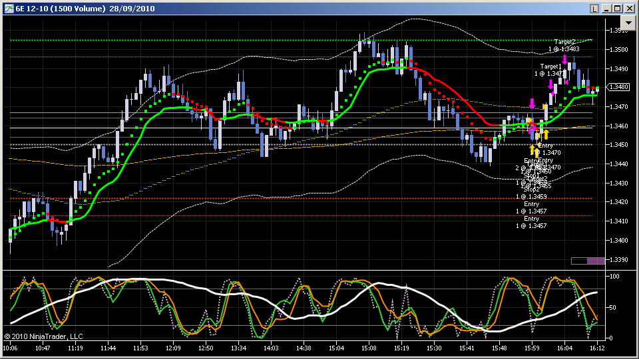Click the 1.3470 price axis label
The height and width of the screenshot is (359, 639).
pos(618,106)
